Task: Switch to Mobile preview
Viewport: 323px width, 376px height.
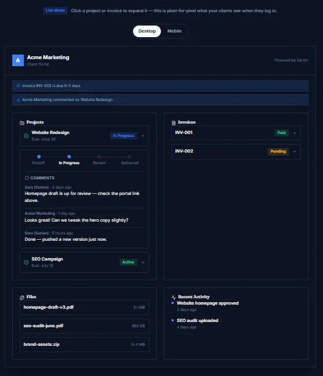Action: [175, 31]
